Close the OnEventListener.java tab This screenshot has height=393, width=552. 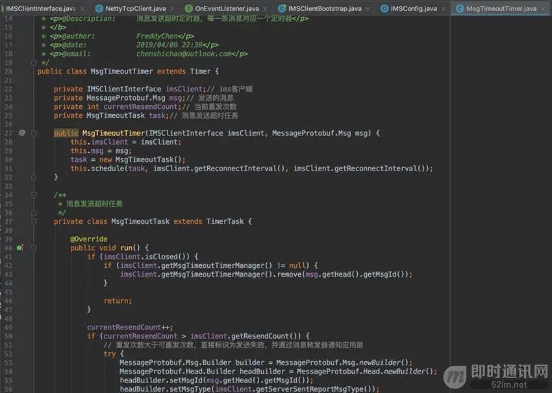pos(265,9)
